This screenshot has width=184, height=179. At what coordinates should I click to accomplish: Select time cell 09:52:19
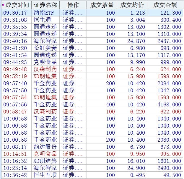click(x=15, y=76)
